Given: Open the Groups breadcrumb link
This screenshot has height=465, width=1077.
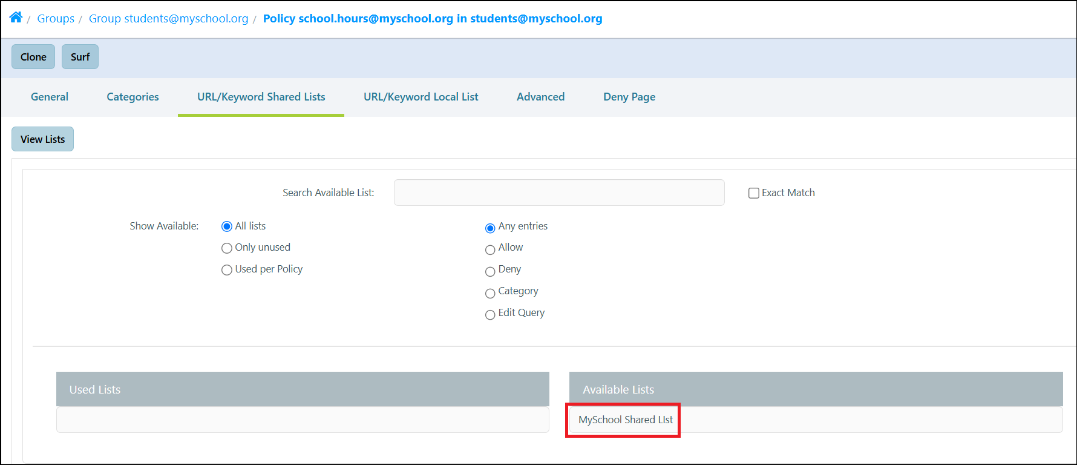Looking at the screenshot, I should click(x=56, y=18).
